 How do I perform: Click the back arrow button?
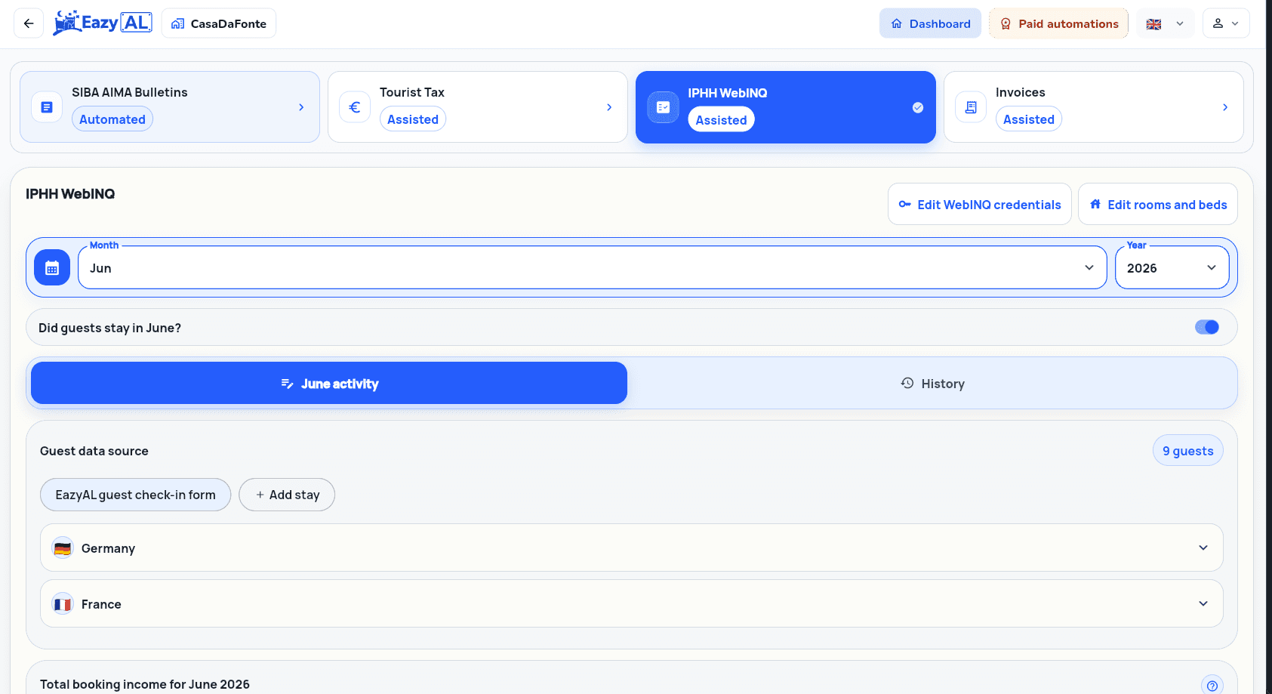pyautogui.click(x=29, y=23)
